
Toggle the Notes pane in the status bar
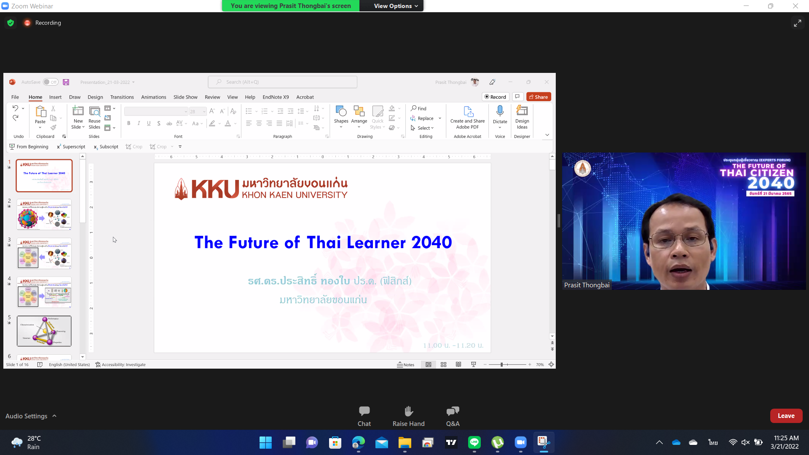406,365
